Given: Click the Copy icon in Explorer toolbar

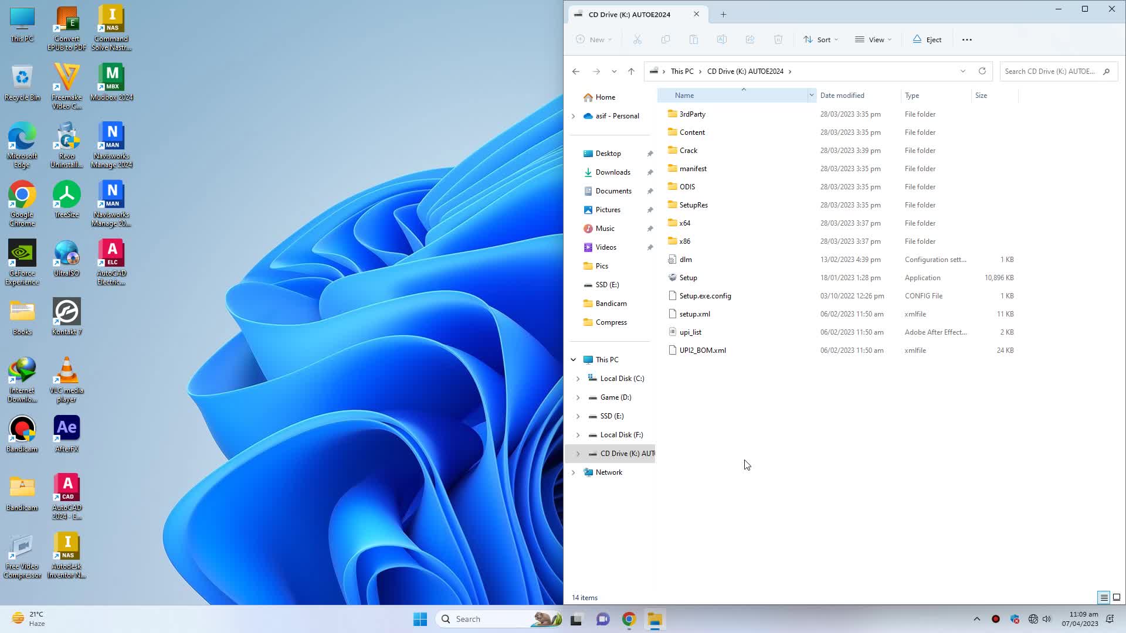Looking at the screenshot, I should point(666,40).
